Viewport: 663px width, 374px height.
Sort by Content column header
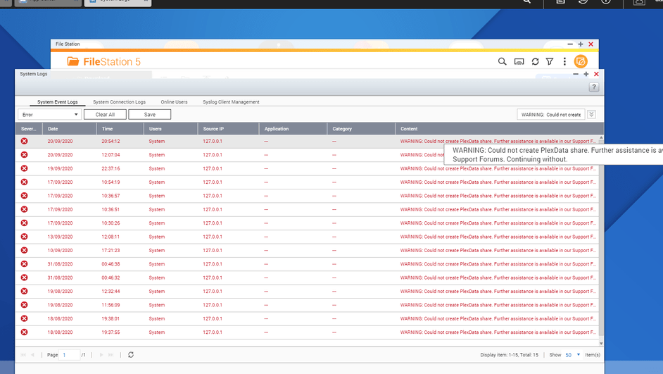[x=500, y=129]
